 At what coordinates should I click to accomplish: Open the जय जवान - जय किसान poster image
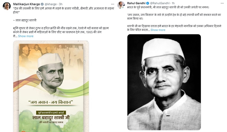(51, 86)
